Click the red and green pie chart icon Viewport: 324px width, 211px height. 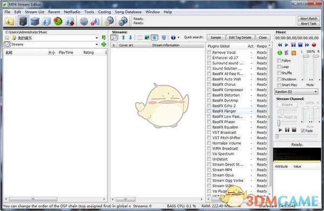pos(58,21)
